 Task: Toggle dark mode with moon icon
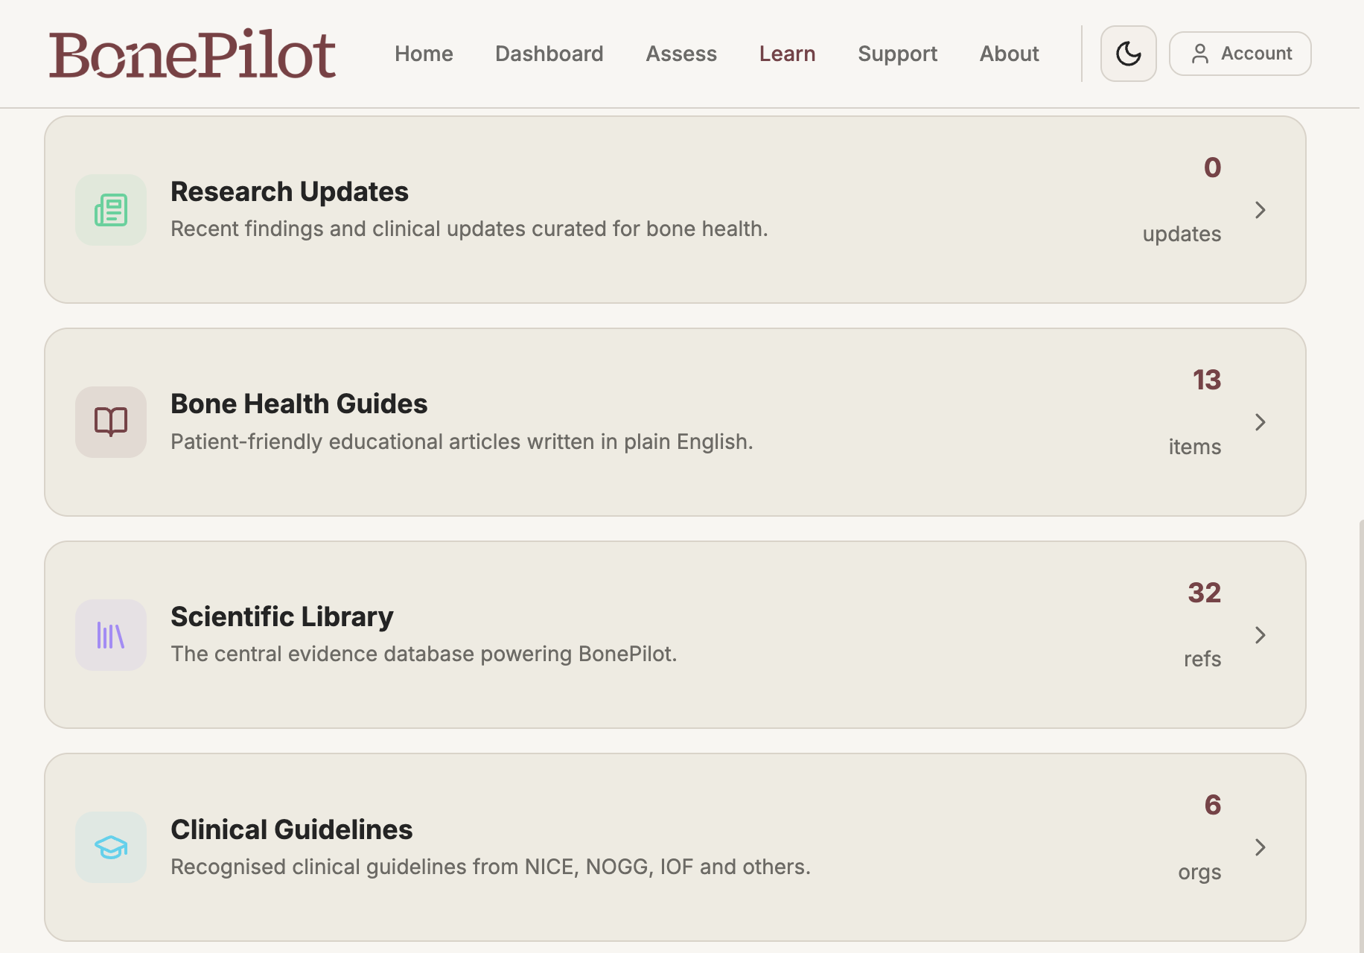(x=1128, y=54)
